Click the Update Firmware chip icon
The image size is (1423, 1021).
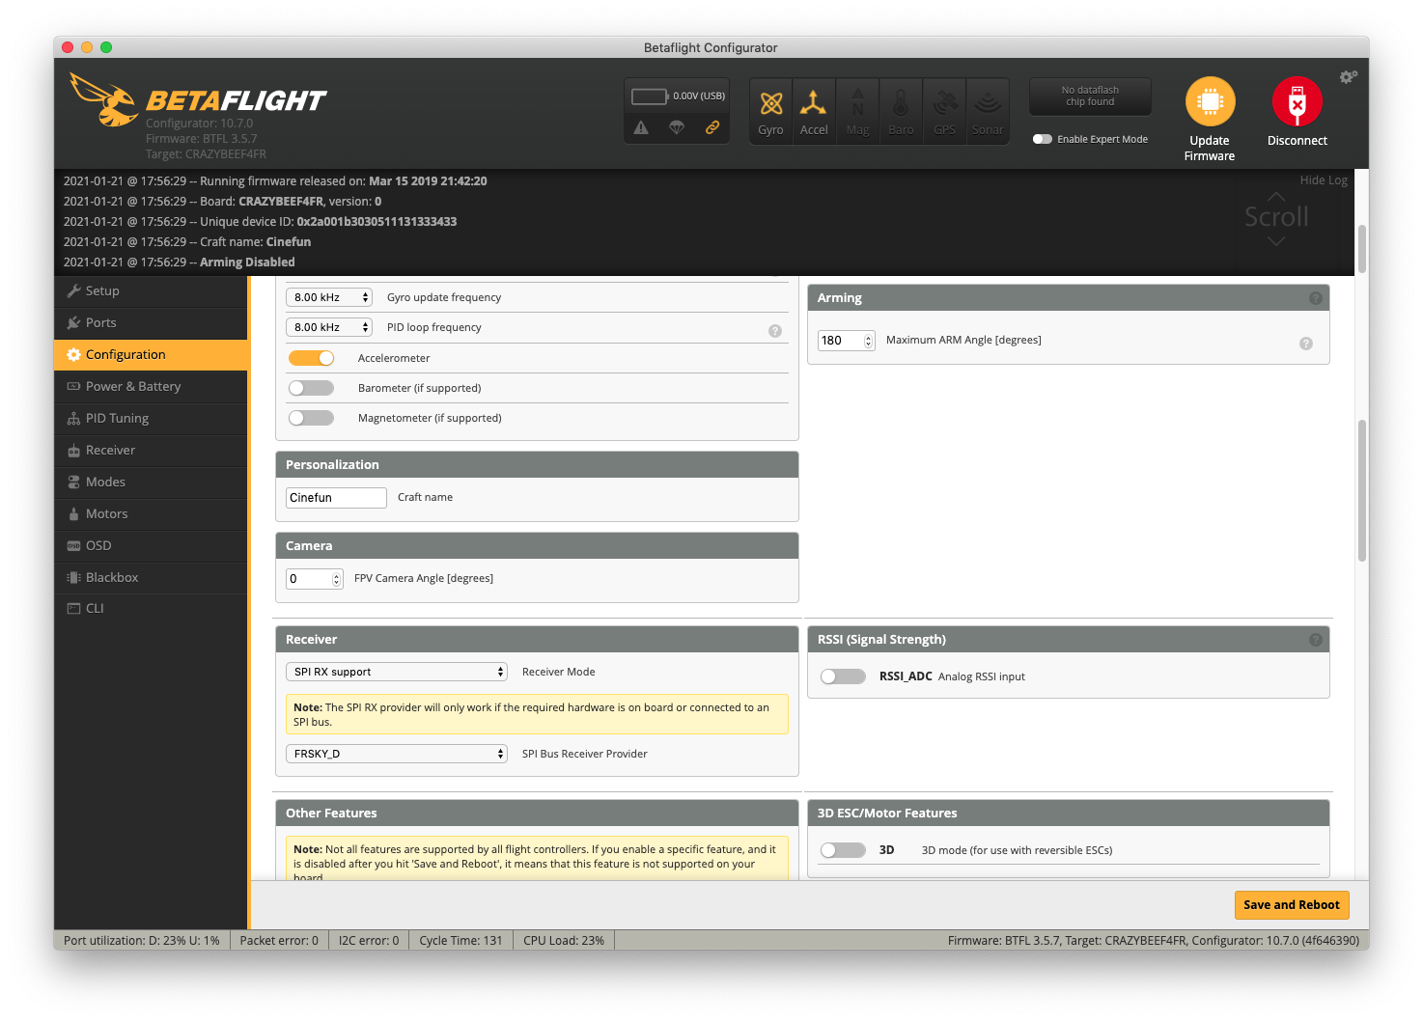click(x=1210, y=101)
